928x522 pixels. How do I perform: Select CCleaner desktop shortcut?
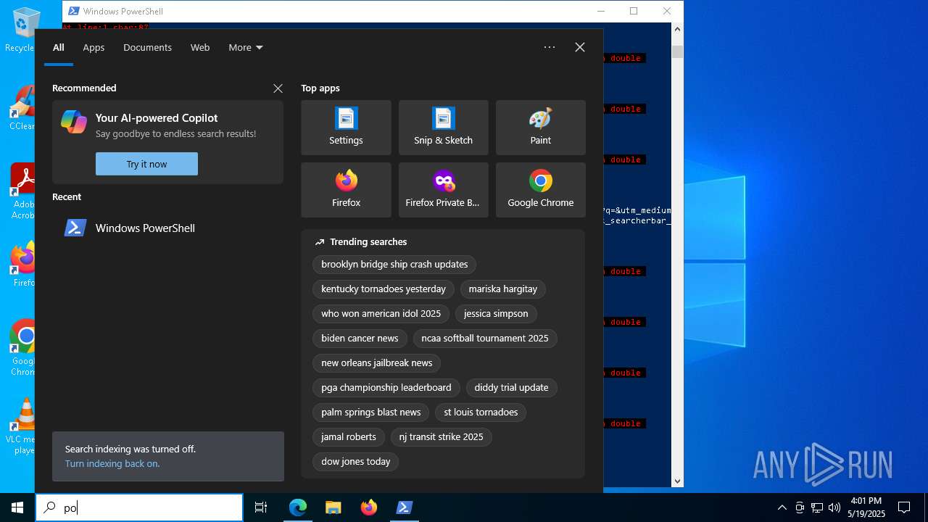coord(22,107)
